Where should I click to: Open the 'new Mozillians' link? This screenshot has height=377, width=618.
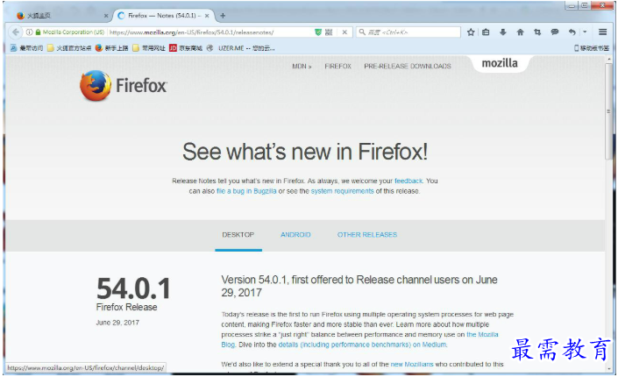coord(412,365)
